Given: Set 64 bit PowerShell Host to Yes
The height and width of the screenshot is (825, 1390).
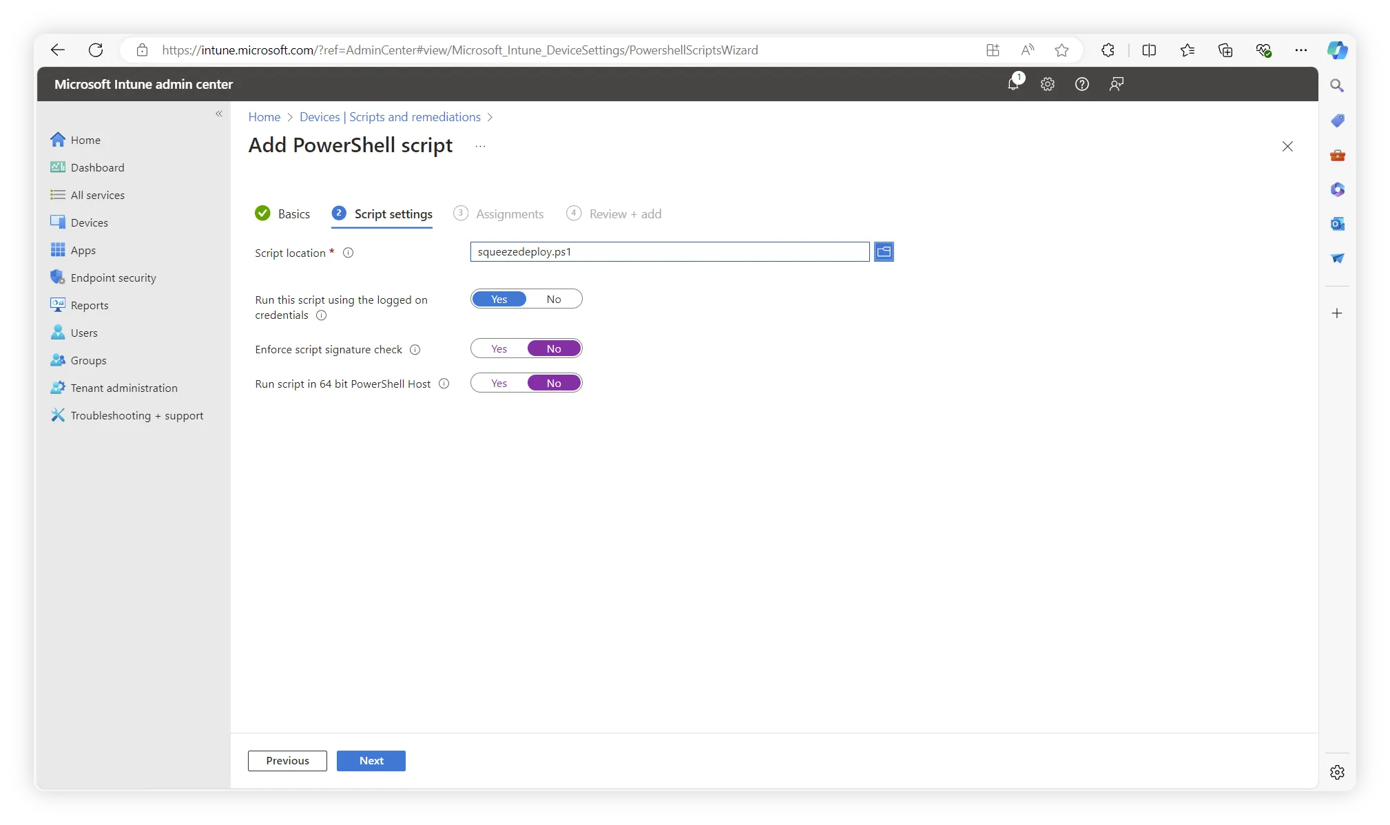Looking at the screenshot, I should pyautogui.click(x=499, y=384).
